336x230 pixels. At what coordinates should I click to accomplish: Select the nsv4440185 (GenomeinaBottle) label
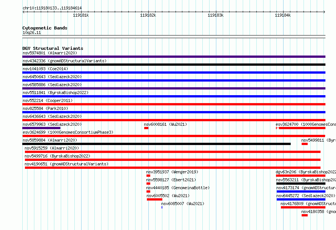(178, 188)
